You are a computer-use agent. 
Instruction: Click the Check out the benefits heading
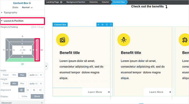147,6
